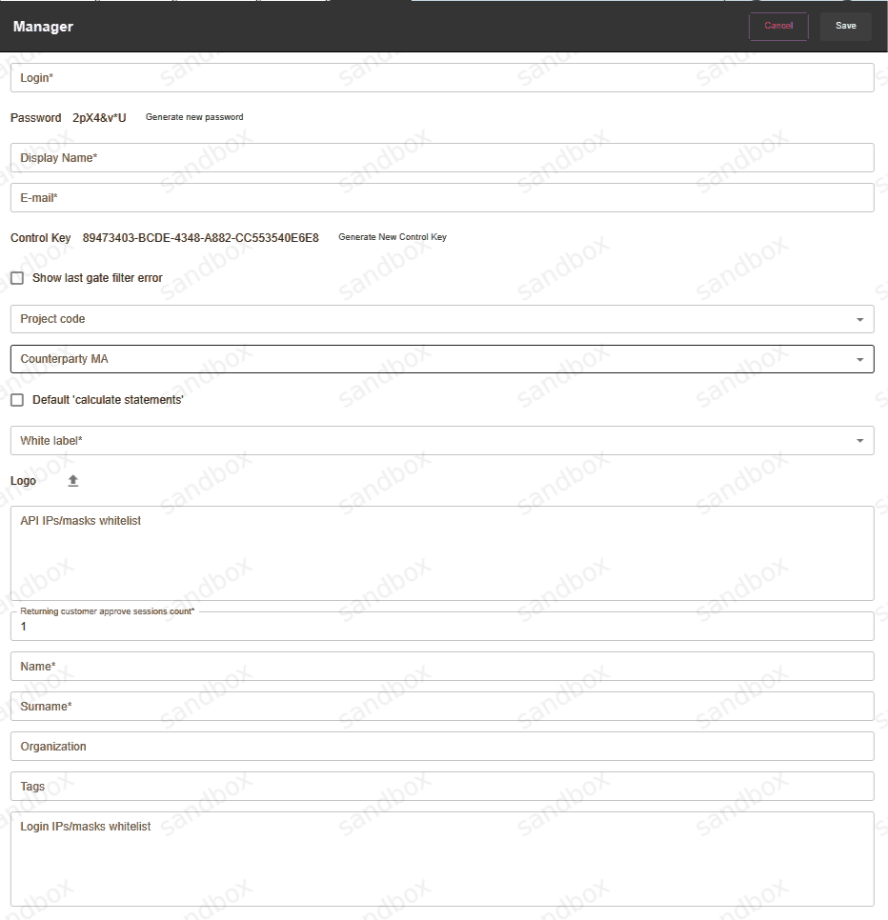Open the White label dropdown
This screenshot has height=920, width=888.
[441, 440]
